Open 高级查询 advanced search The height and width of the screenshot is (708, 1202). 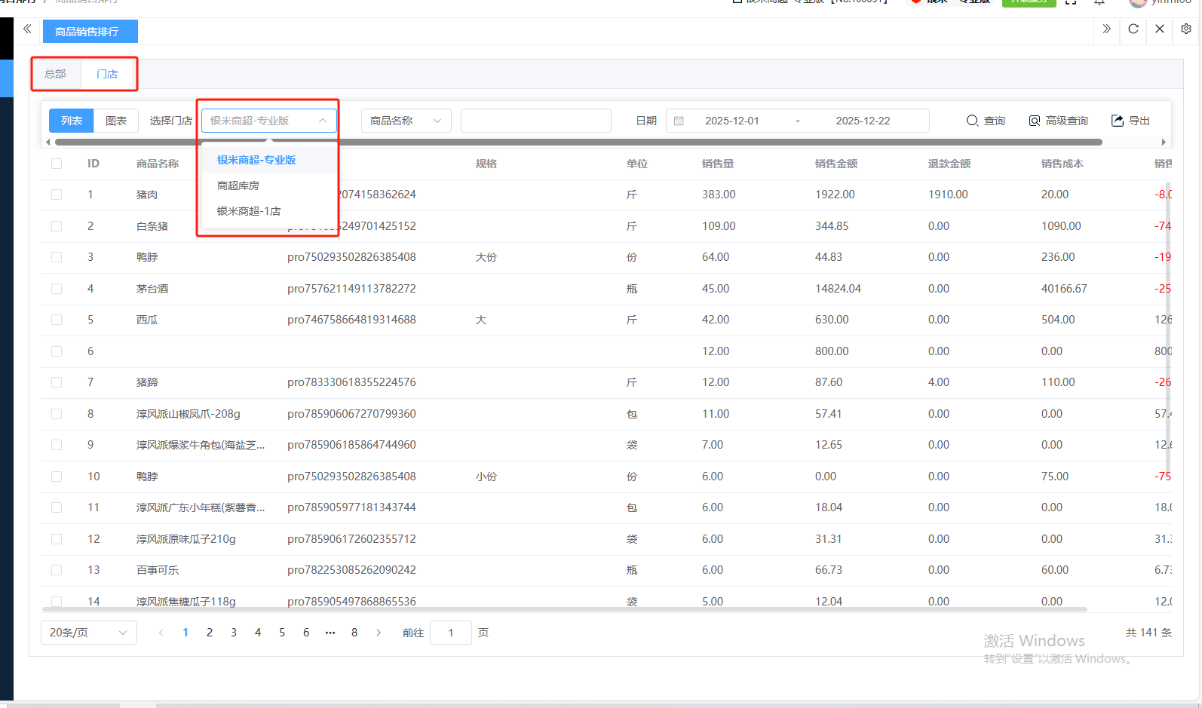[1058, 121]
